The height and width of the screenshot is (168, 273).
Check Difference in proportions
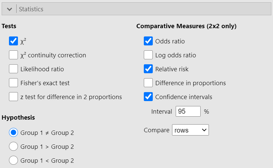coord(148,83)
